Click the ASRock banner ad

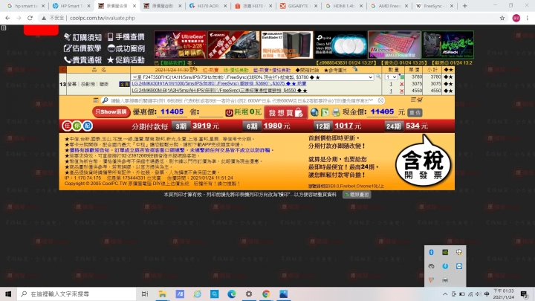[x=447, y=45]
